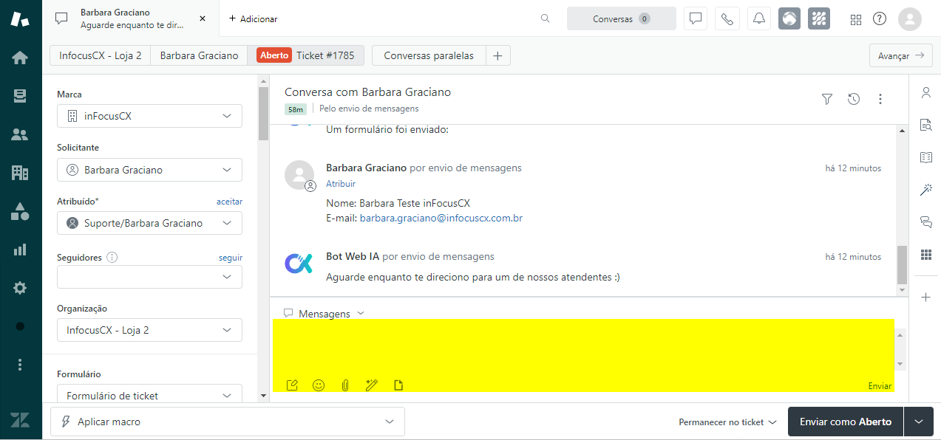Viewport: 941px width, 440px height.
Task: Filter conversation events with funnel icon
Action: click(x=827, y=99)
